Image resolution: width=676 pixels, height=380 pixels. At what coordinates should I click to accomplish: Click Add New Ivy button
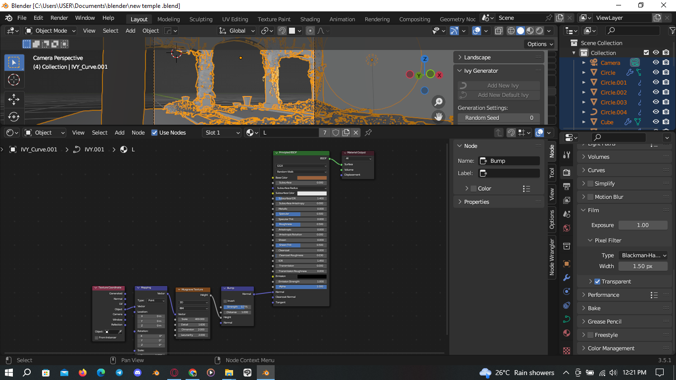pos(499,86)
